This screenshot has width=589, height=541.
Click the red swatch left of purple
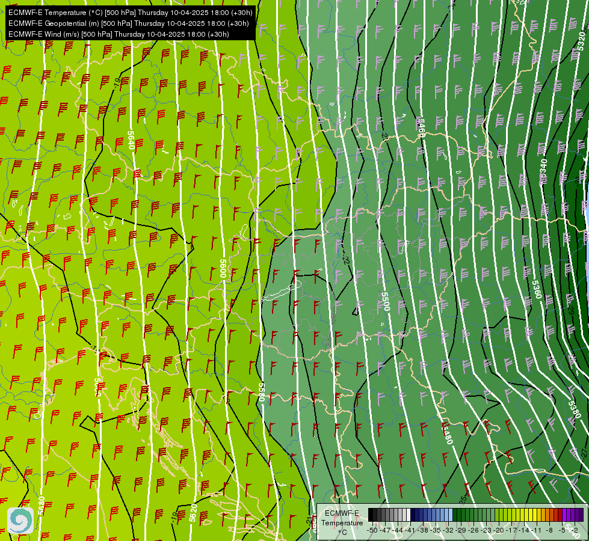point(560,515)
